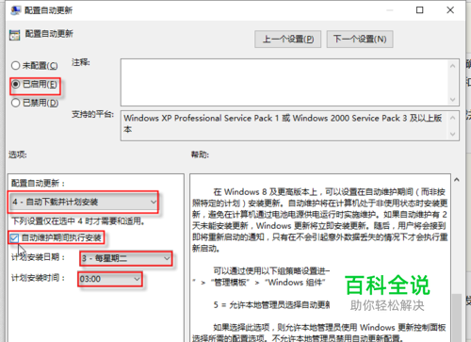Click the 支持的平台 box scroll down arrow
This screenshot has height=342, width=471.
tap(452, 134)
